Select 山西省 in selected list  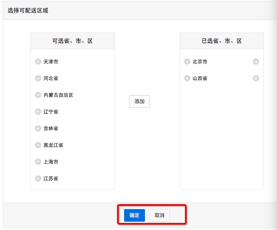200,78
